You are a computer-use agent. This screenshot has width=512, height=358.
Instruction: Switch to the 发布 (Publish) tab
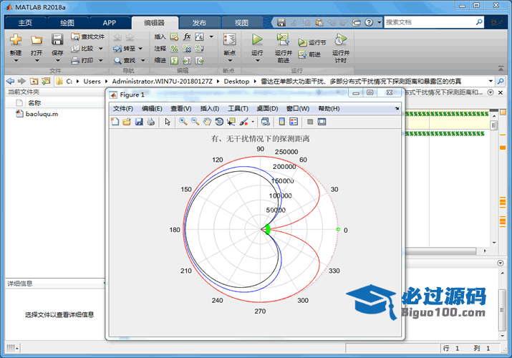[199, 22]
